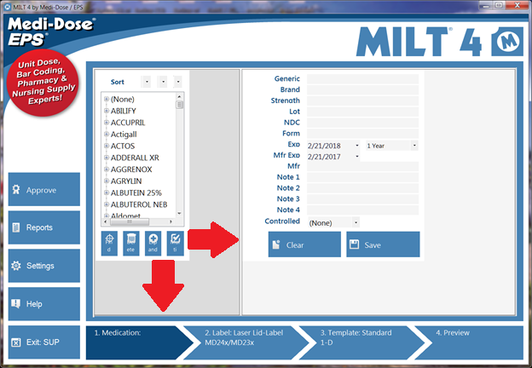Click into the Form field

coord(362,133)
